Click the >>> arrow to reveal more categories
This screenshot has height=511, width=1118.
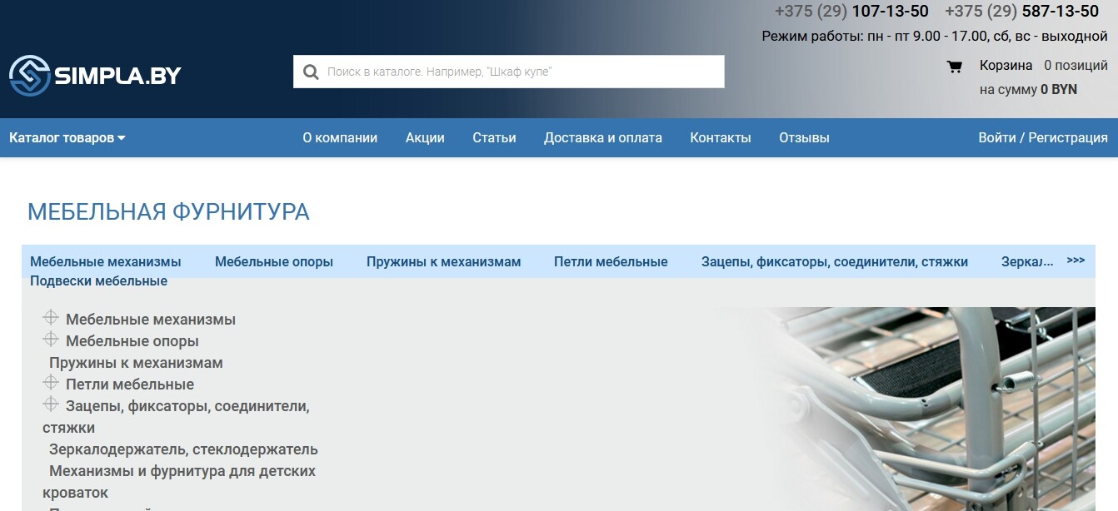(x=1076, y=260)
